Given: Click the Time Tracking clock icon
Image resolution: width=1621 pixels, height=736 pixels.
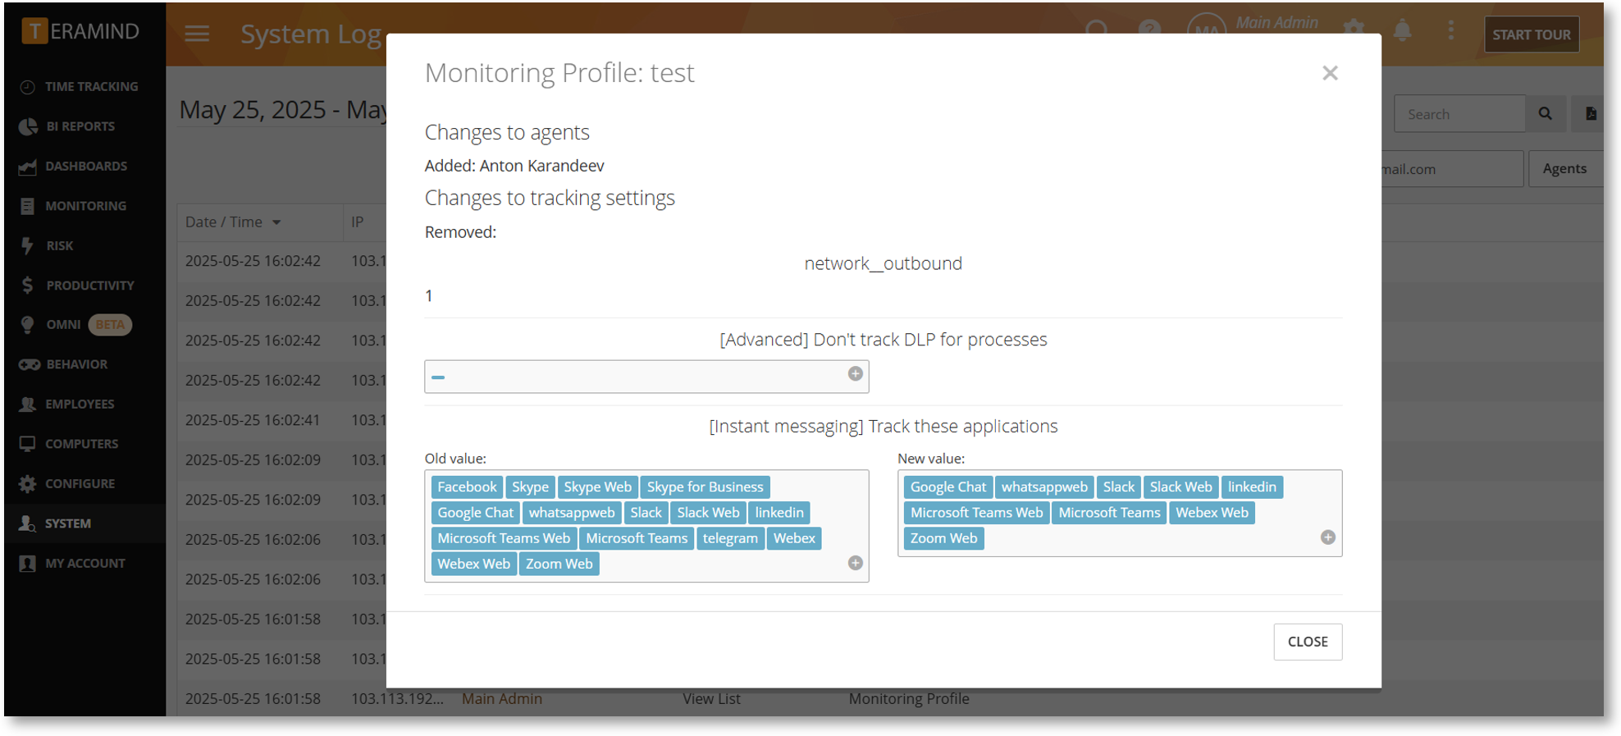Looking at the screenshot, I should 27,87.
